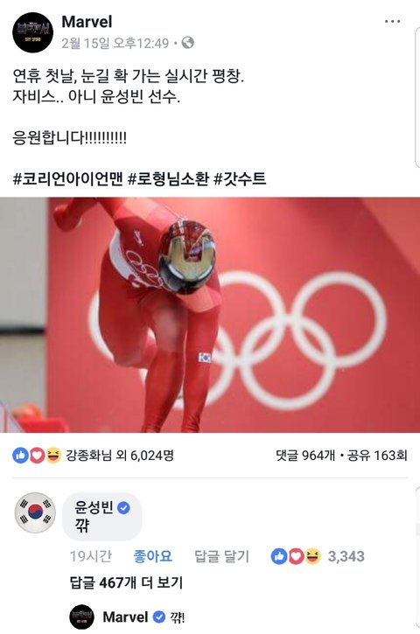View the 3,343 reactions on the comment
420x634 pixels.
pyautogui.click(x=318, y=556)
